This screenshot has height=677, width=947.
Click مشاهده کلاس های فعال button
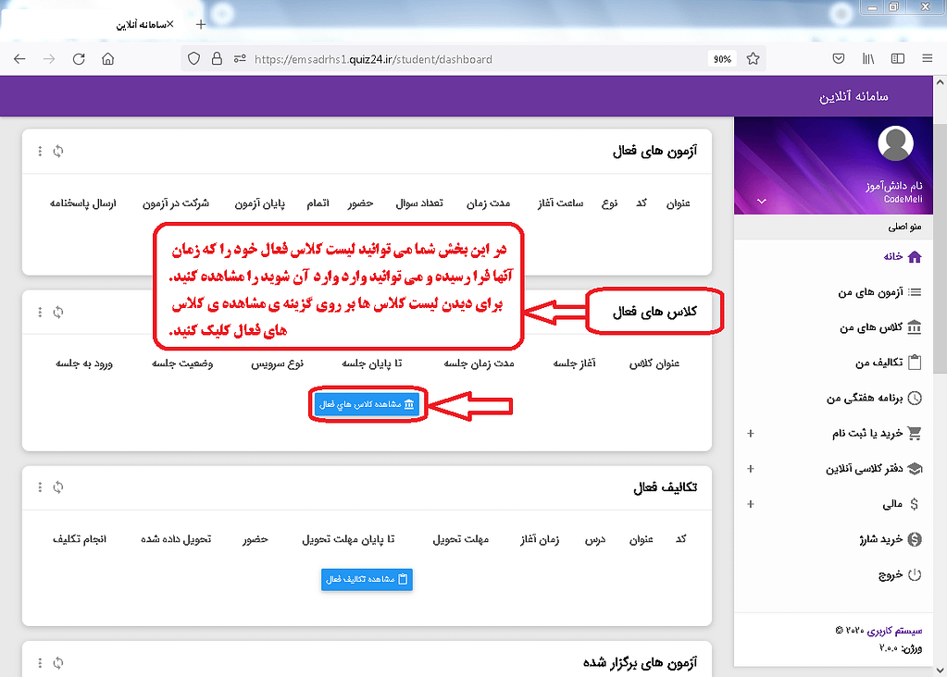pos(367,404)
